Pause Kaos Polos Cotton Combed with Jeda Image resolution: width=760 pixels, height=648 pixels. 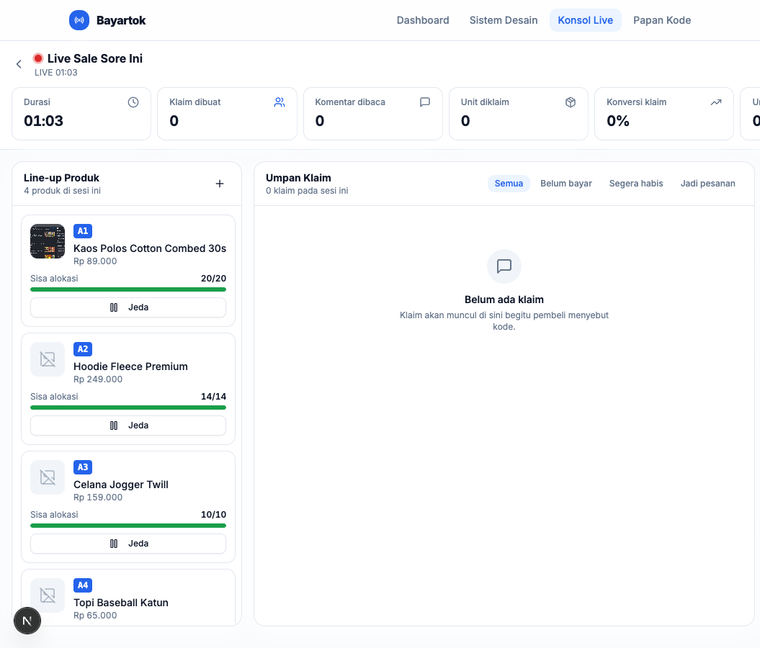pyautogui.click(x=128, y=307)
